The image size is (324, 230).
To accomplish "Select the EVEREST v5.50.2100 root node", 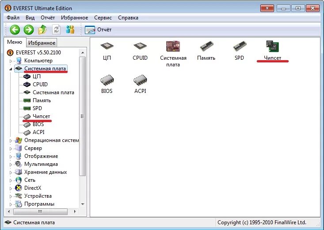I will click(34, 53).
